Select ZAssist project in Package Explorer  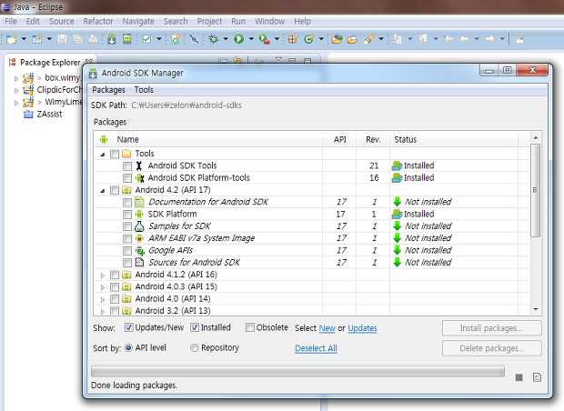(49, 115)
